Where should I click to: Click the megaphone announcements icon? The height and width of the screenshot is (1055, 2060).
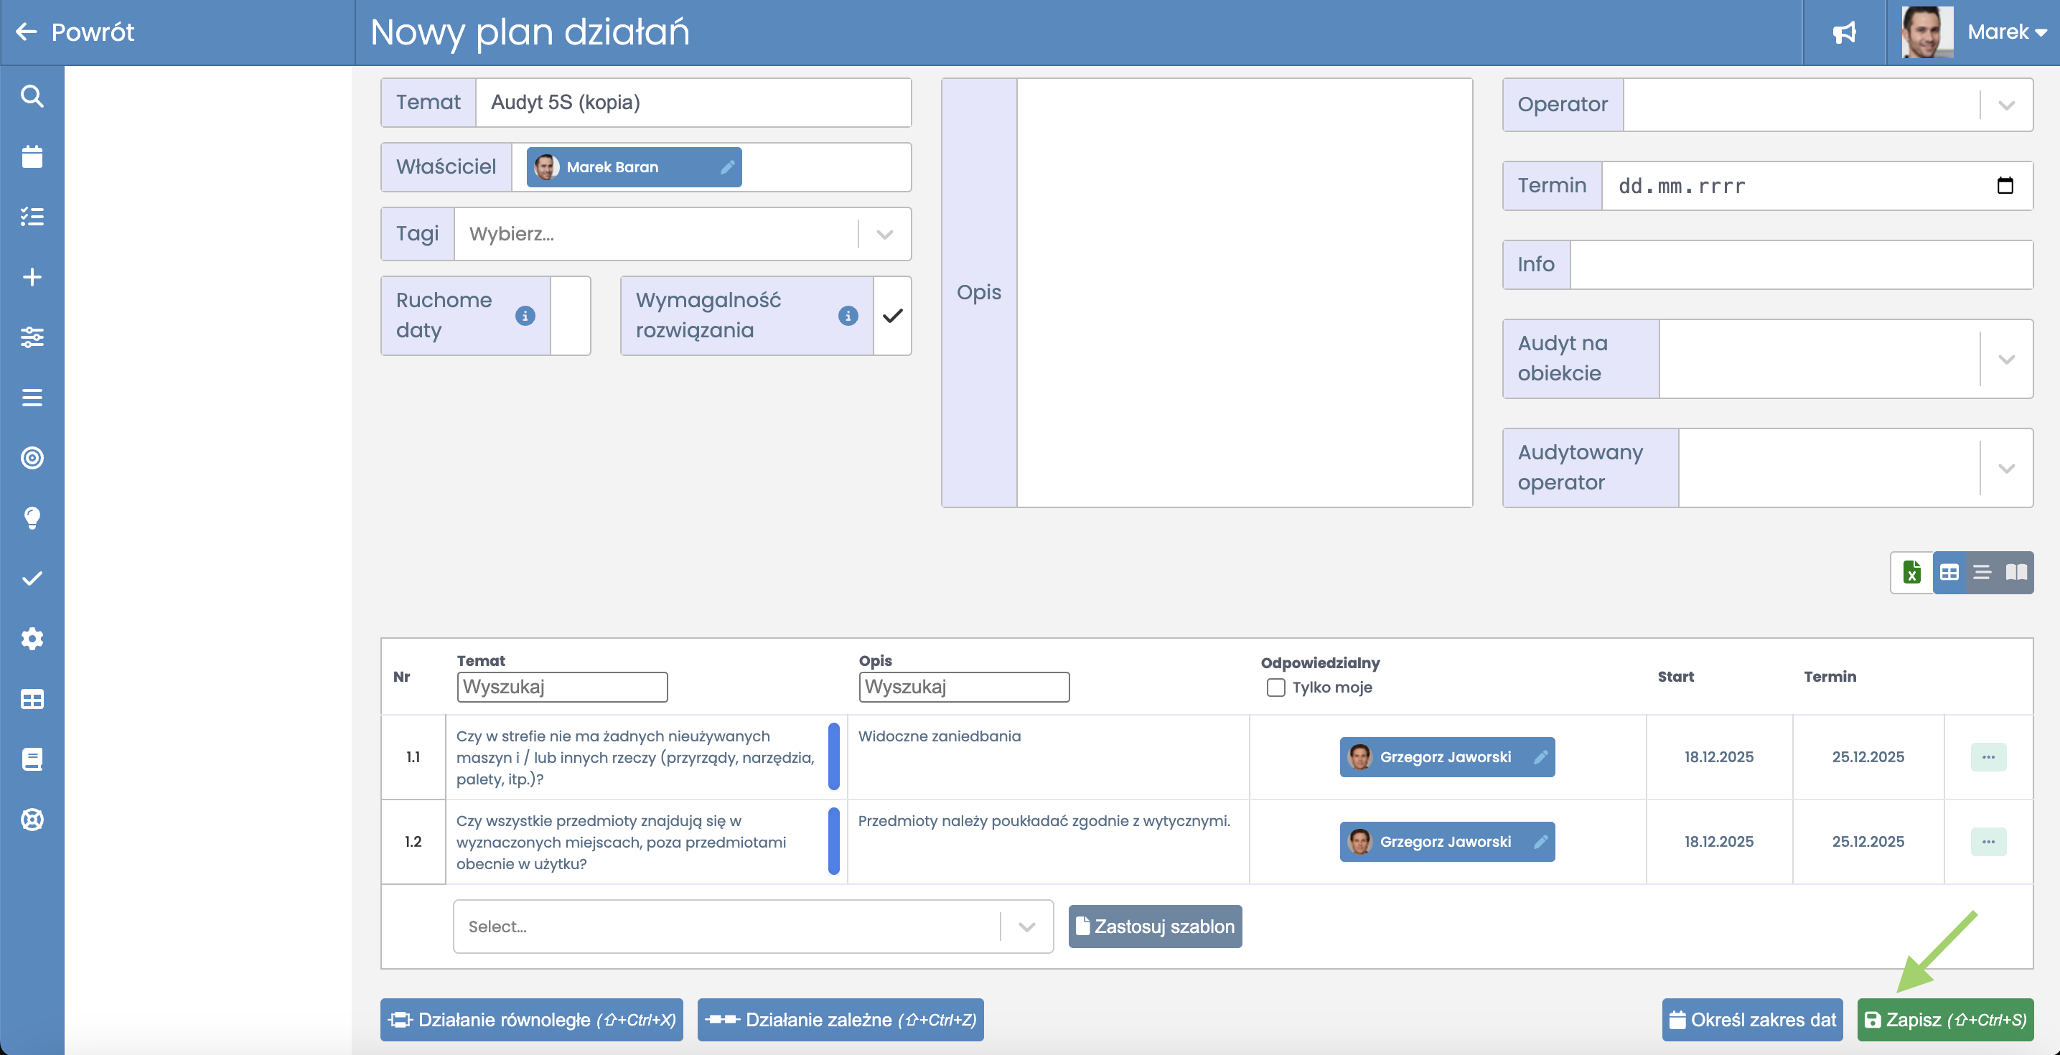pos(1844,33)
